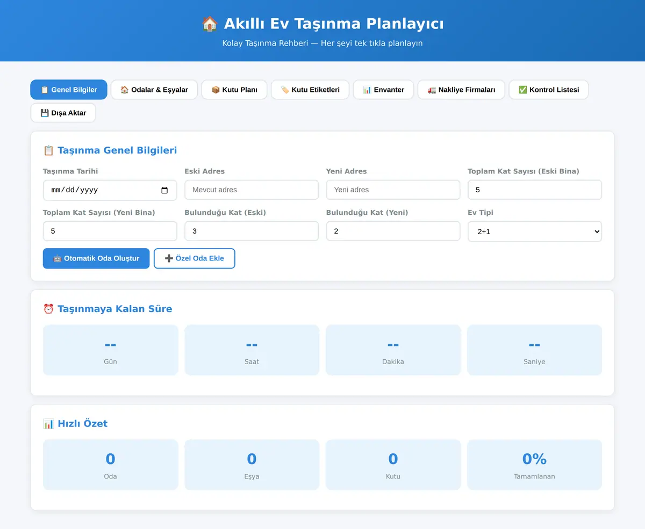This screenshot has height=529, width=645.
Task: Click the "Taşınma Genel Bilgileri" heading
Action: [x=110, y=150]
